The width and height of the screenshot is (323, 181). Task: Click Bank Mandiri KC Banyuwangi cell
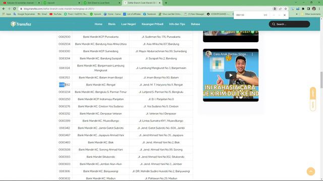101,171
